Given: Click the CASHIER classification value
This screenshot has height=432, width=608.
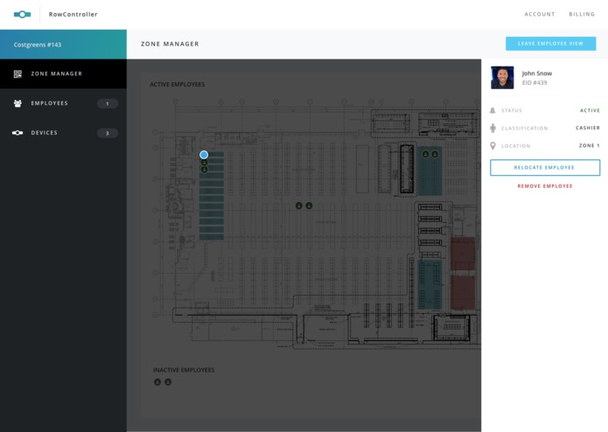Looking at the screenshot, I should 588,128.
